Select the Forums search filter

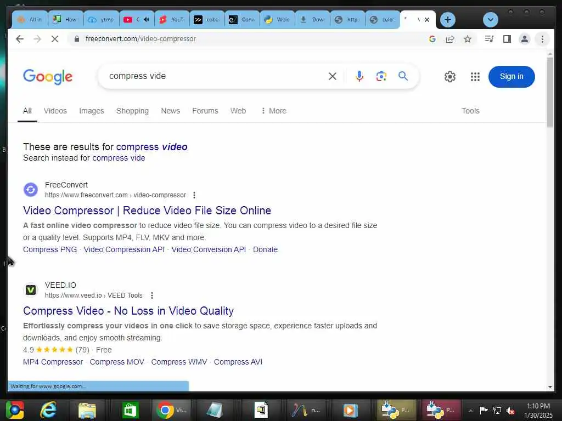tap(205, 111)
